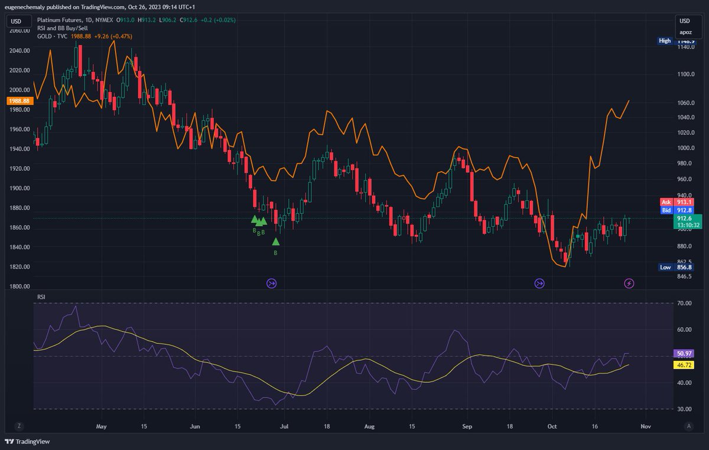Click the Z timezone button at bottom left
Screen dimensions: 709x450
(x=19, y=425)
